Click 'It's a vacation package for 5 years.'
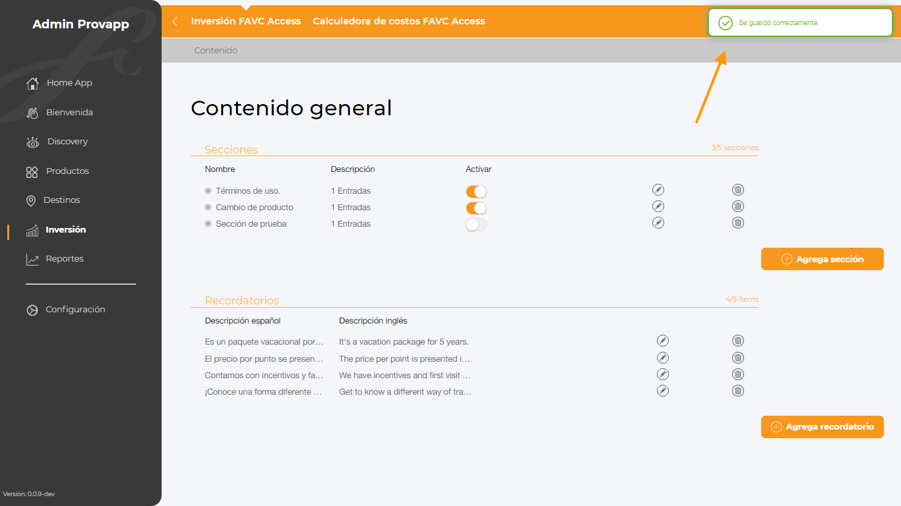901x506 pixels. (x=404, y=342)
